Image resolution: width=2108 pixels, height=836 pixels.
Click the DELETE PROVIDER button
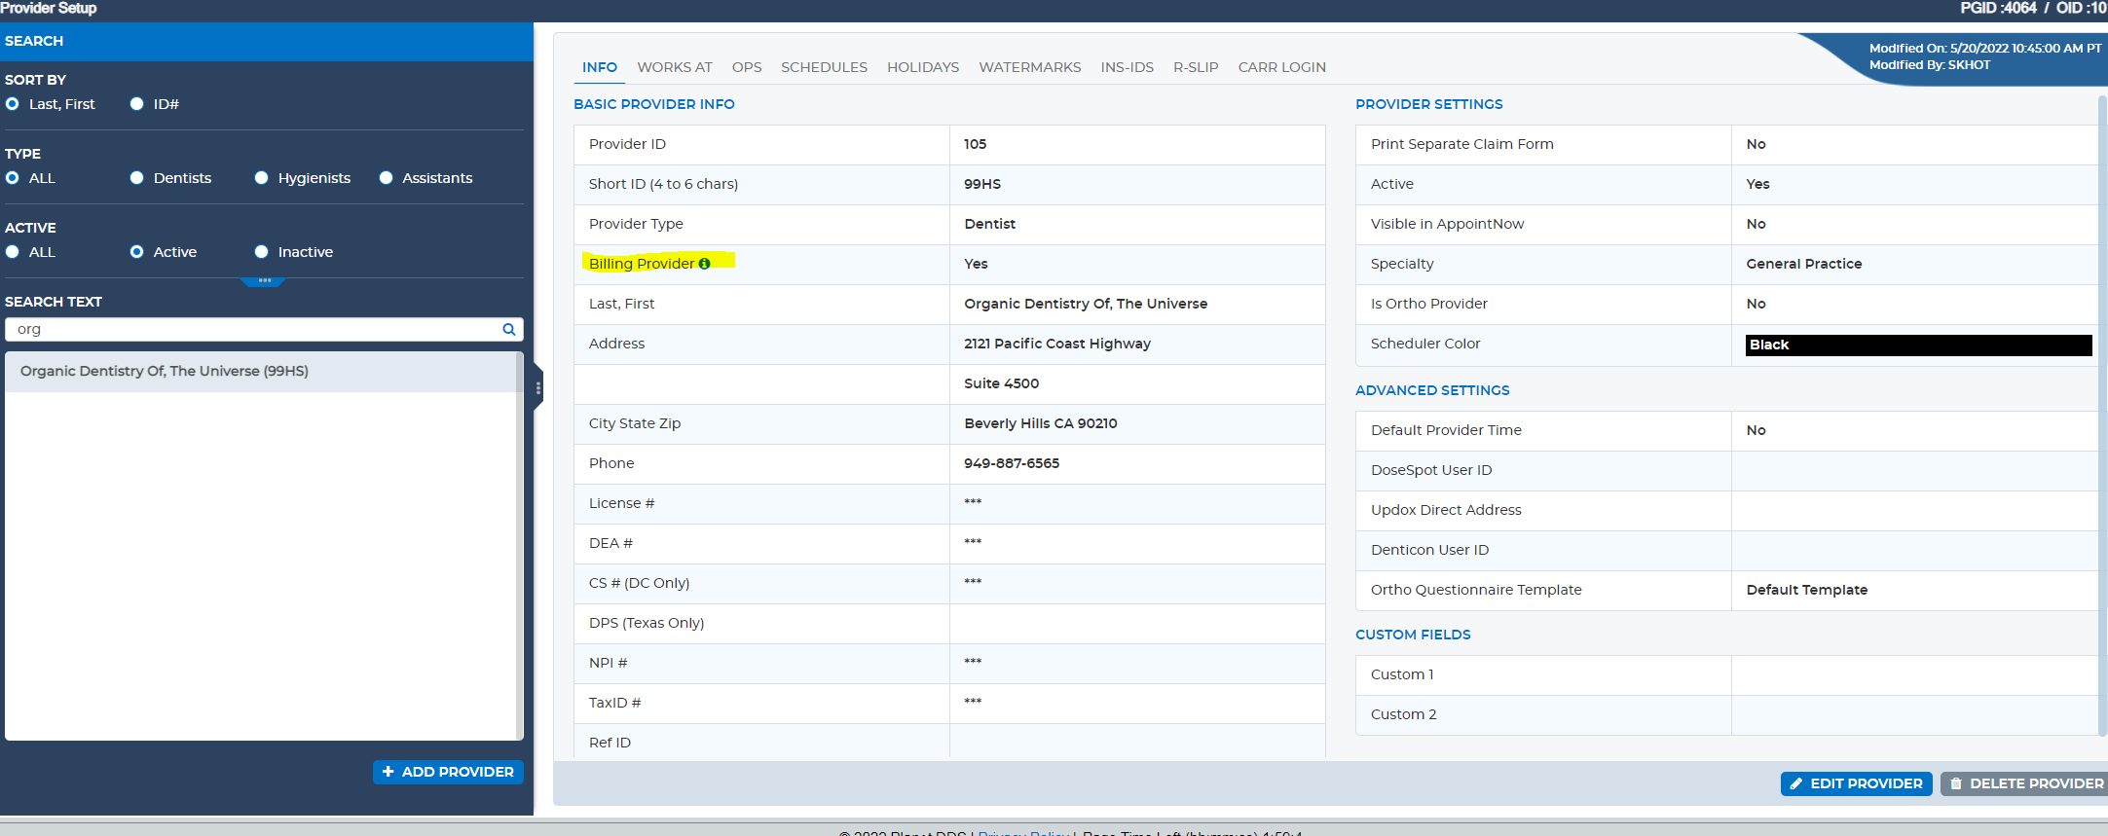click(2024, 783)
